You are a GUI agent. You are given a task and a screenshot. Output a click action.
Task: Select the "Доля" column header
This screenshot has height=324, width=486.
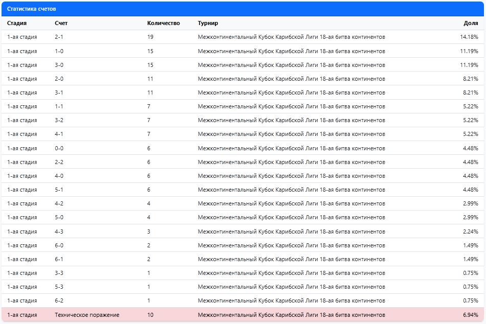(x=471, y=24)
